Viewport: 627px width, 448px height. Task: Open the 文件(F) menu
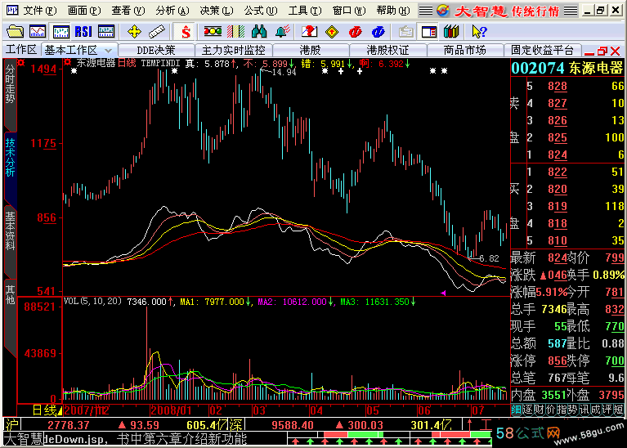pyautogui.click(x=39, y=11)
